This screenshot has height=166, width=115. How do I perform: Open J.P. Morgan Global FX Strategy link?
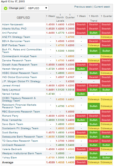pos(21,81)
